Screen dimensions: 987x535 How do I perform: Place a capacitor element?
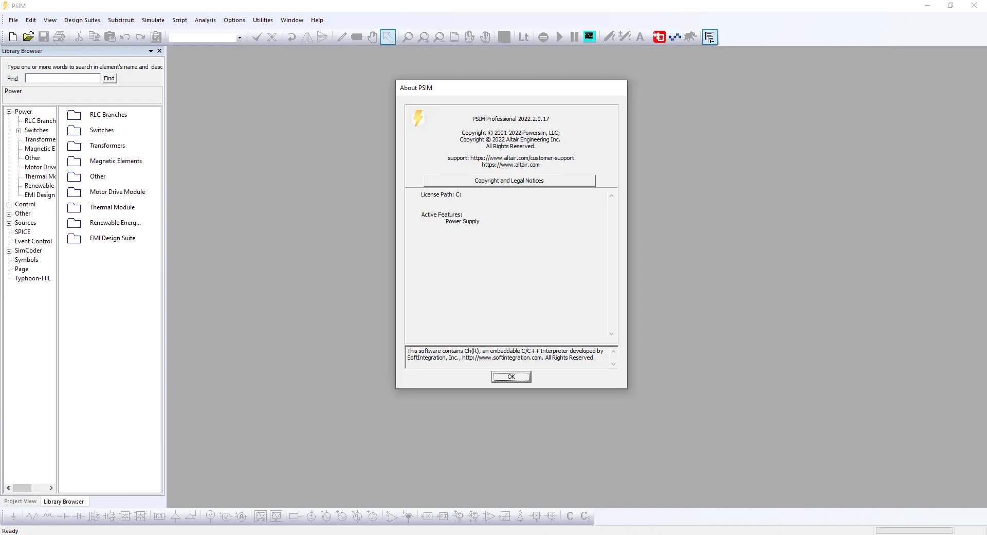tap(63, 516)
